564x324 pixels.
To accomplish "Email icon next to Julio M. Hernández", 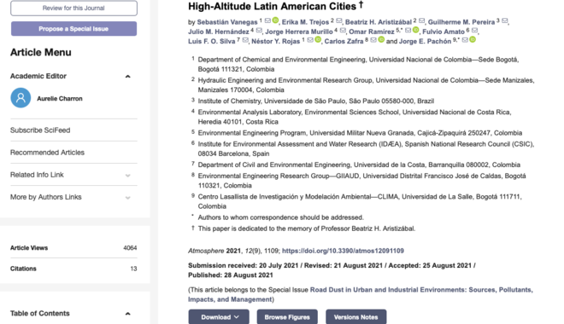I will pos(259,31).
